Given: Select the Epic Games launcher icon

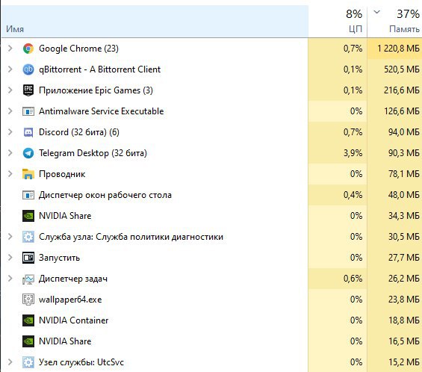Looking at the screenshot, I should coord(28,90).
